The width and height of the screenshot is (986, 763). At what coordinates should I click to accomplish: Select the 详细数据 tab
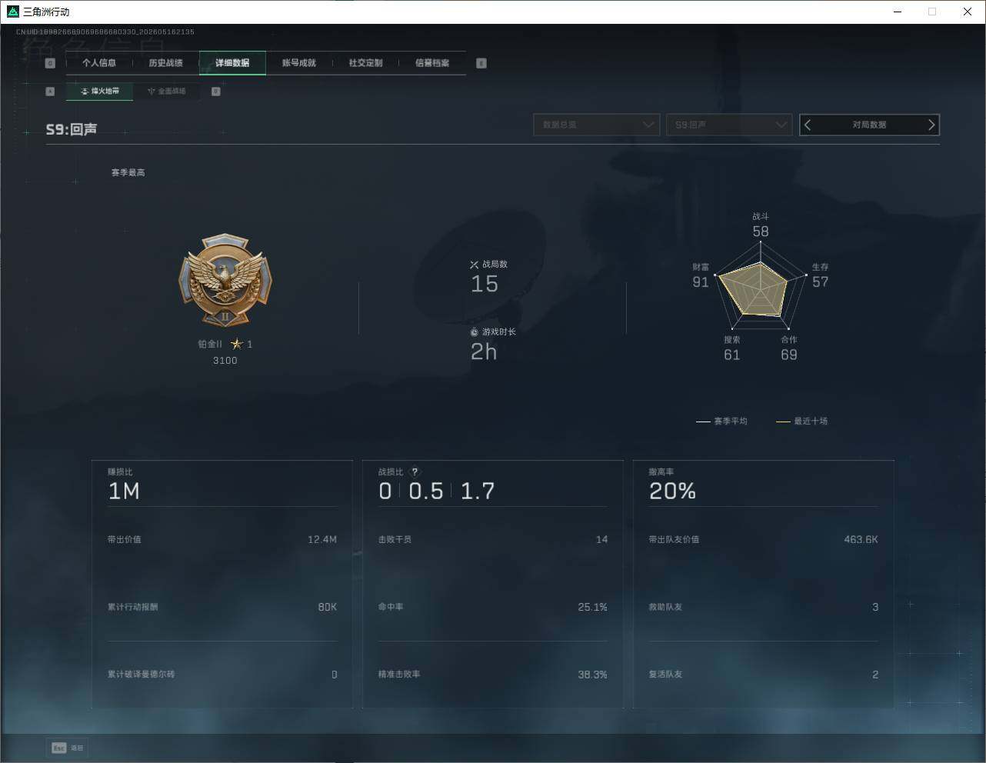232,63
